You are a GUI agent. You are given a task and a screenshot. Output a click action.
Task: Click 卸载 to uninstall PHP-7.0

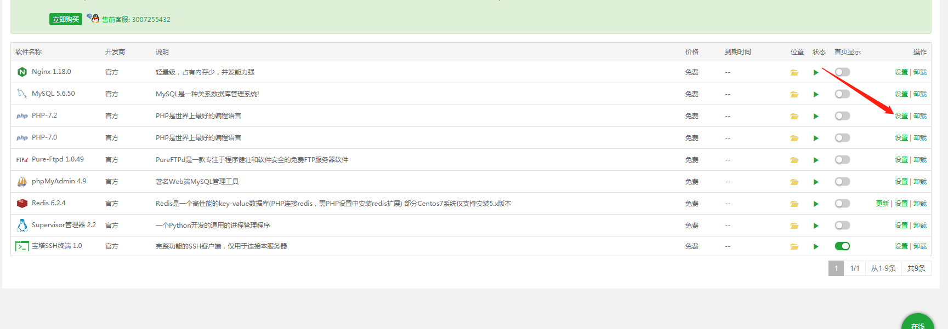pyautogui.click(x=920, y=138)
